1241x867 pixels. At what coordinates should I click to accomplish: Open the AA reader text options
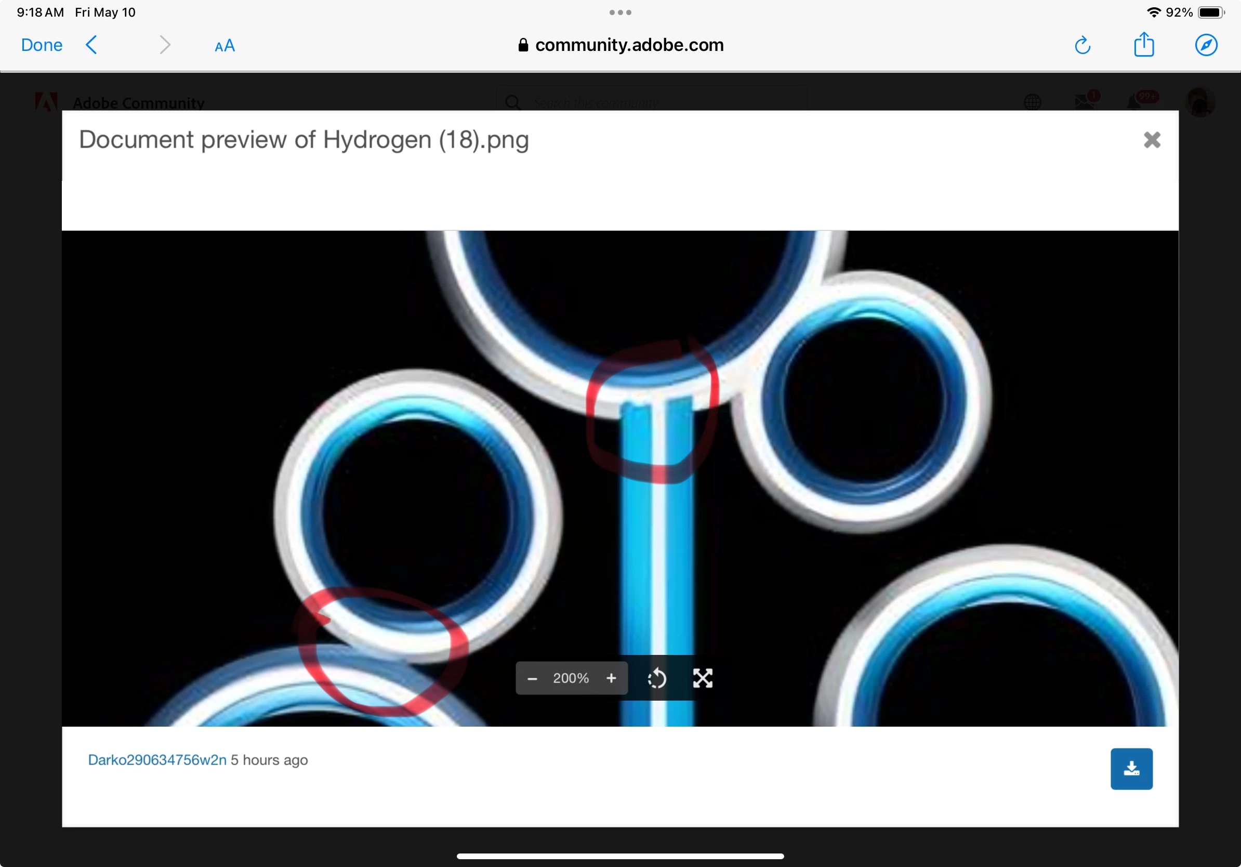click(x=225, y=46)
